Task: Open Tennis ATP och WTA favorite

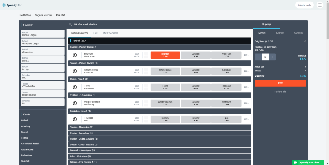Action: [x=42, y=85]
